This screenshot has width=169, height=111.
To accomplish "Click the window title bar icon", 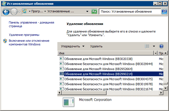I will pyautogui.click(x=4, y=4).
